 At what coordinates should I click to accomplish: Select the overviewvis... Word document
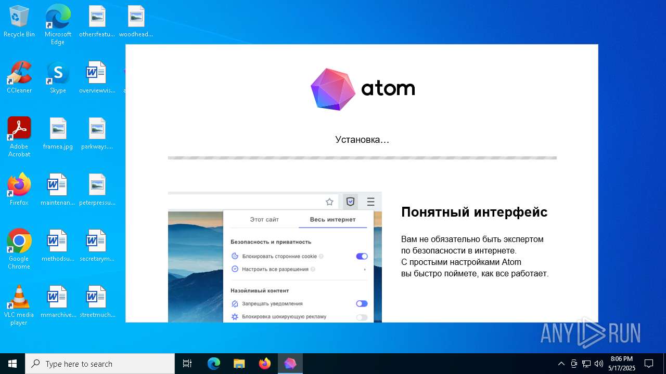(x=97, y=78)
